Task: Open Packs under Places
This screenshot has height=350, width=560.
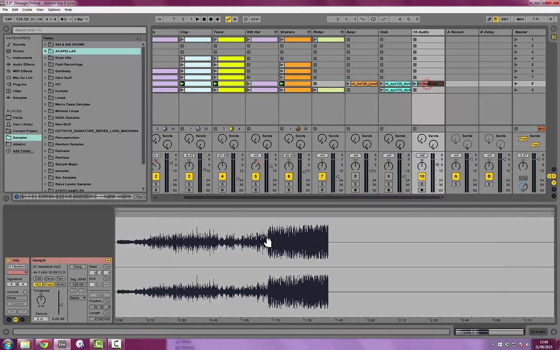Action: click(17, 118)
